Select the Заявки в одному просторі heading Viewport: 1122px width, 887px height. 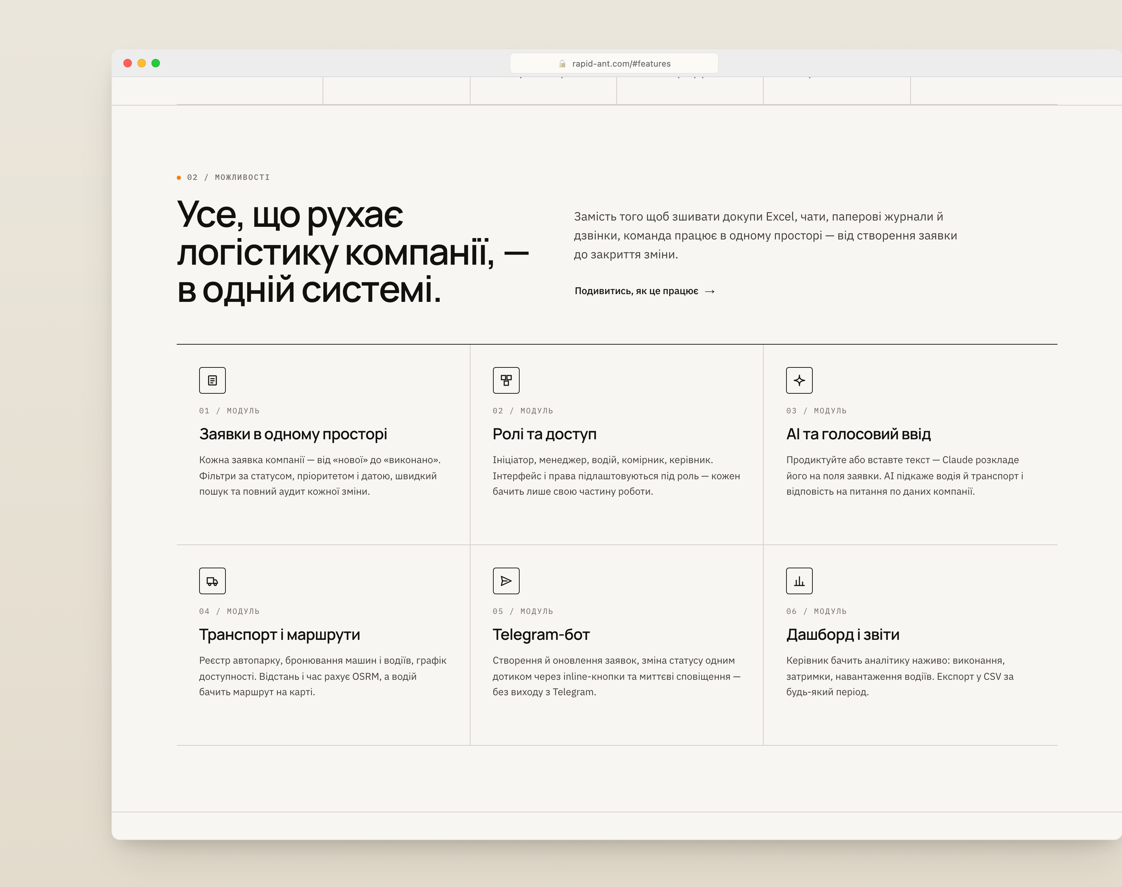[293, 434]
